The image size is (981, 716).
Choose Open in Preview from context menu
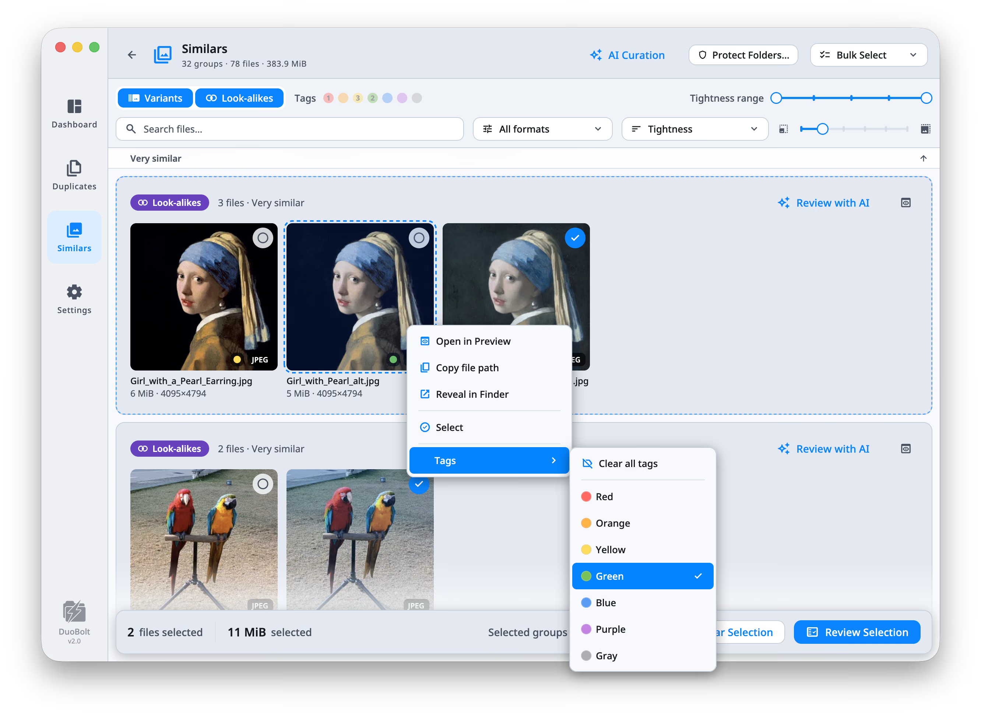coord(489,341)
